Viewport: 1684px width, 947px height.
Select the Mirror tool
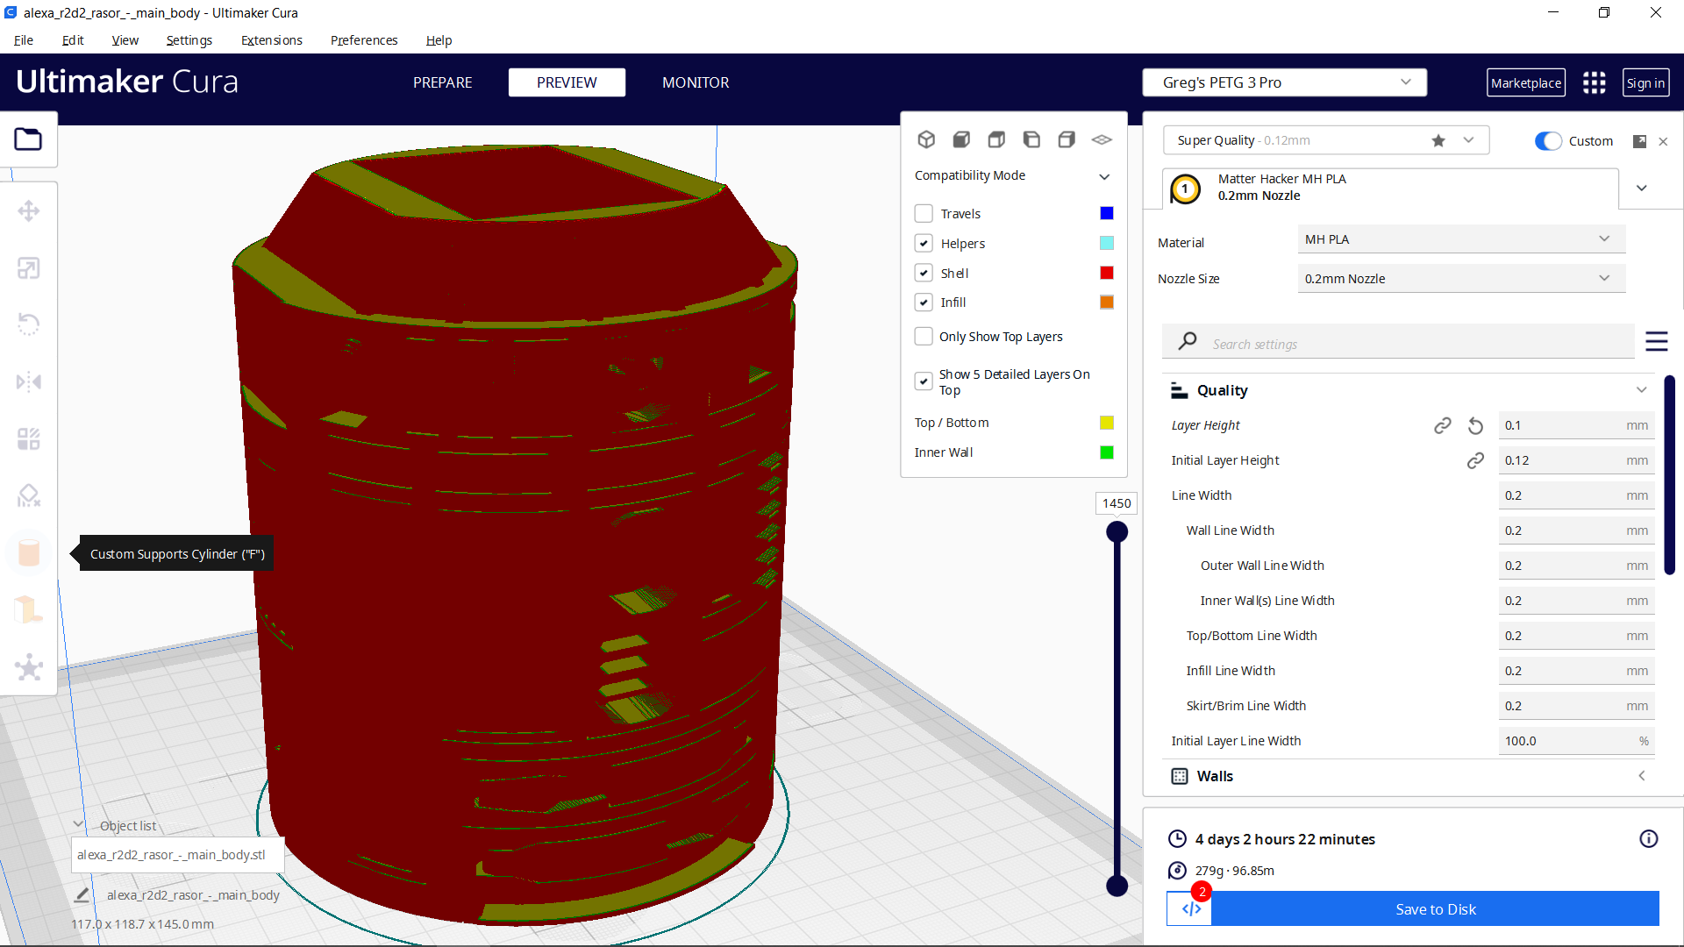click(29, 381)
